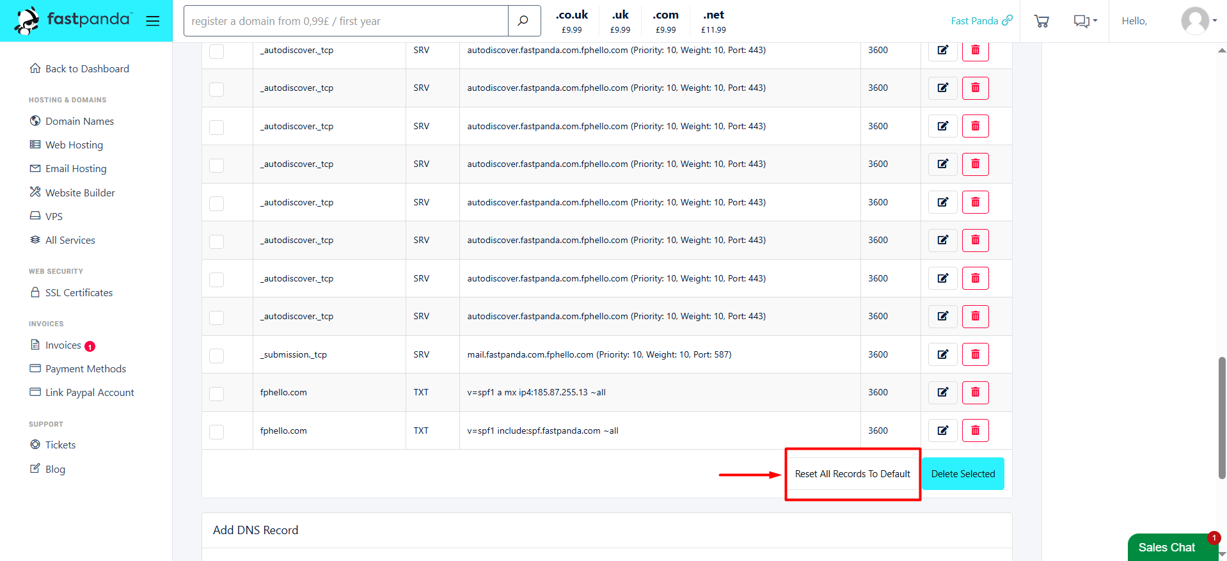Go to Invoices section
Screen dimensions: 1227x561
(x=63, y=345)
